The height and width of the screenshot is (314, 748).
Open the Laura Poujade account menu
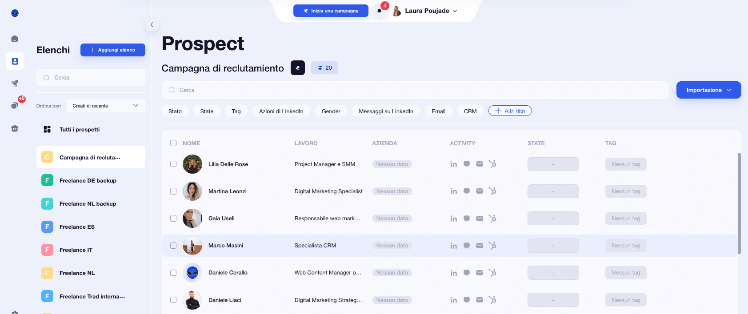pyautogui.click(x=427, y=11)
